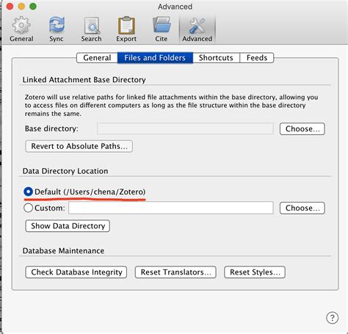Click the Linked Attachment Base Directory heading
This screenshot has width=348, height=334.
(x=84, y=80)
